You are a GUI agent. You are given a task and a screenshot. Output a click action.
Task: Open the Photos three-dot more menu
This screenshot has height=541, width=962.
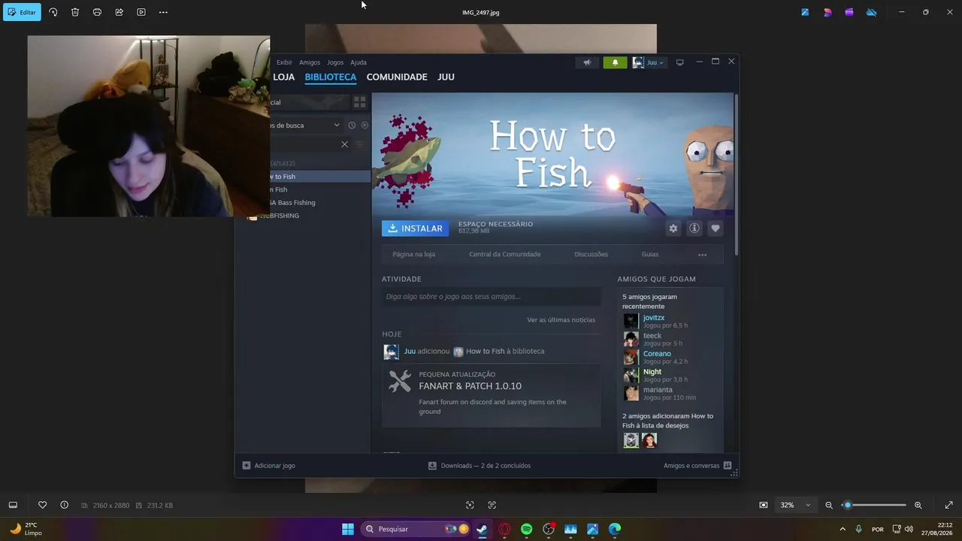[x=163, y=12]
